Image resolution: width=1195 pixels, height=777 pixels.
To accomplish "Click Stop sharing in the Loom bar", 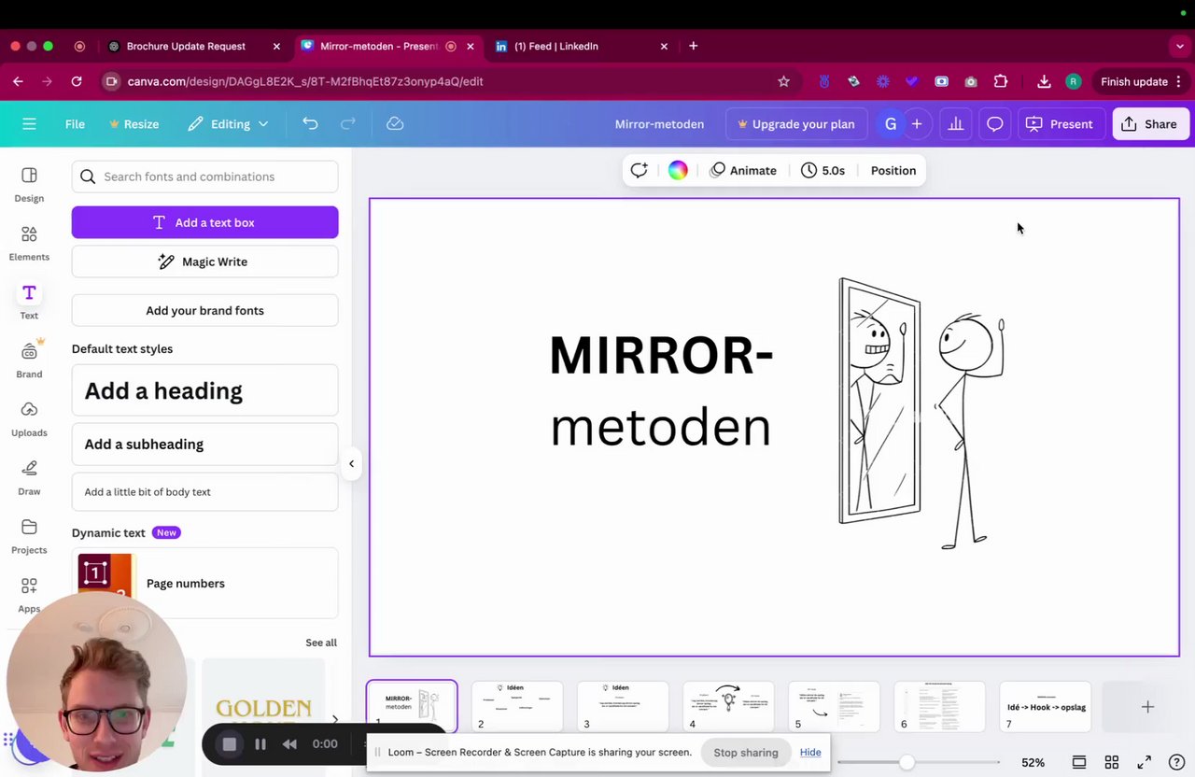I will [x=746, y=753].
